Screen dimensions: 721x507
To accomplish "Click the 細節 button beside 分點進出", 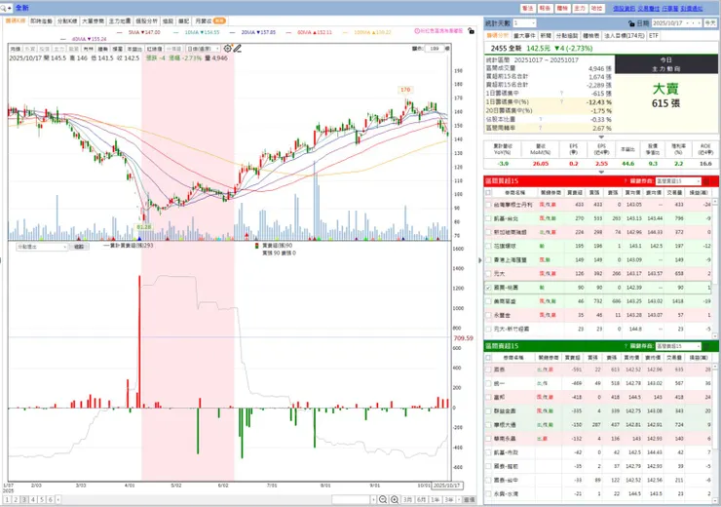I will click(x=79, y=247).
